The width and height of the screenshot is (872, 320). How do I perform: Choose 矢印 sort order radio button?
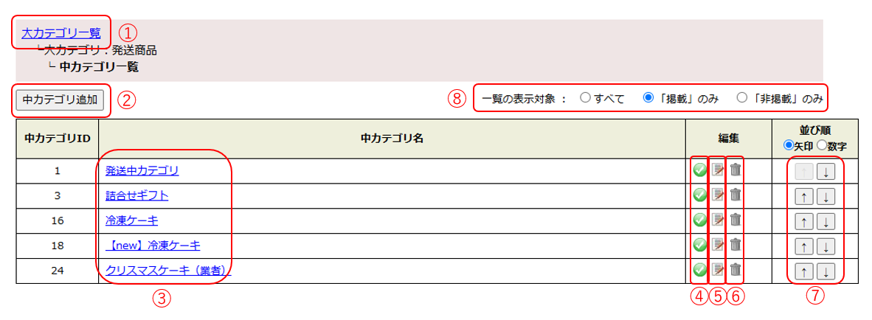[788, 146]
